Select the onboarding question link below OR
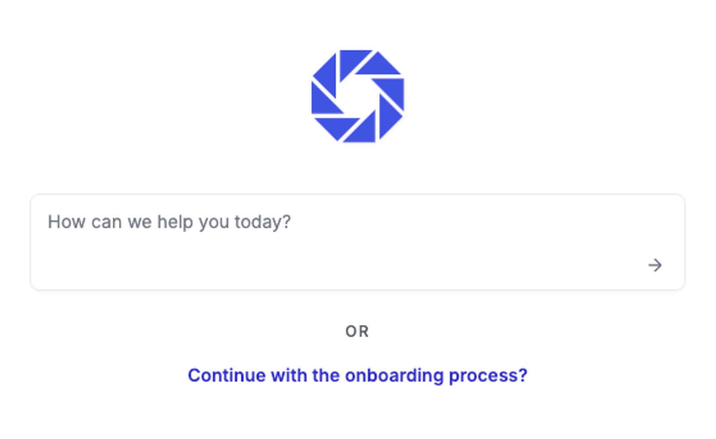This screenshot has height=439, width=716. 358,375
